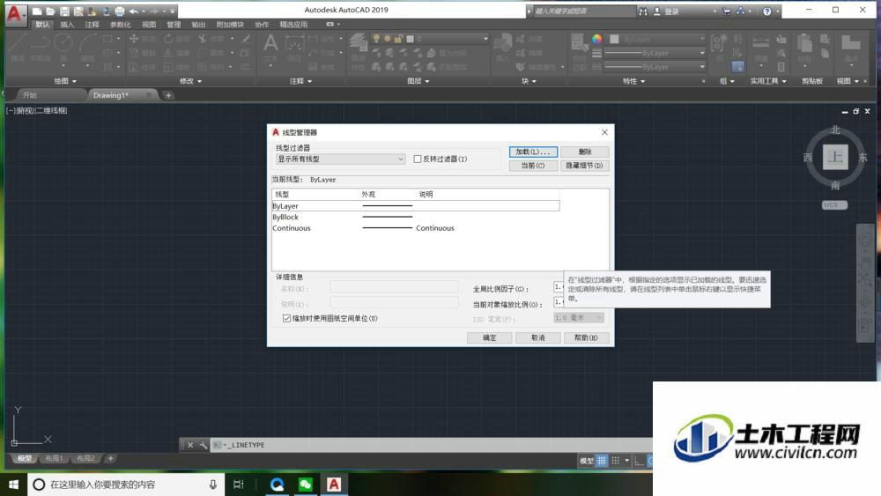Click the New drawing icon in quick access toolbar

click(x=37, y=11)
